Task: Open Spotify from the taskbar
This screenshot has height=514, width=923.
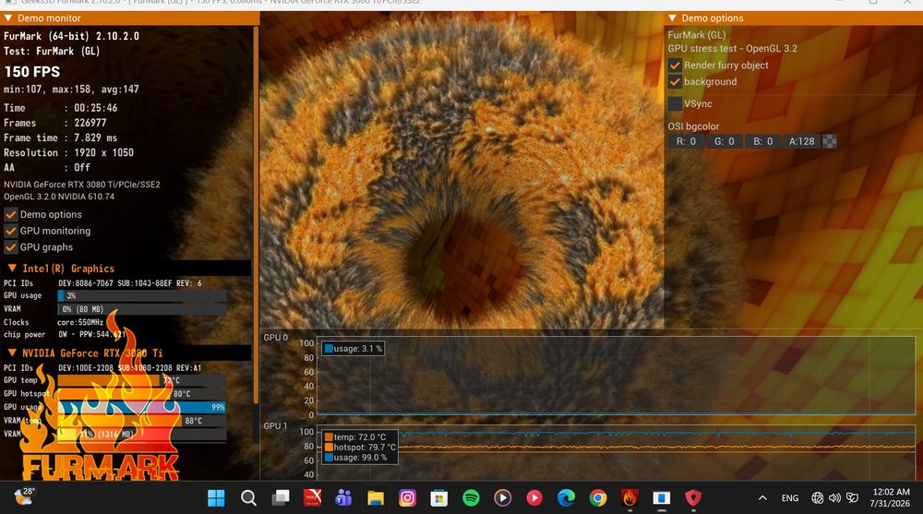Action: click(x=471, y=498)
